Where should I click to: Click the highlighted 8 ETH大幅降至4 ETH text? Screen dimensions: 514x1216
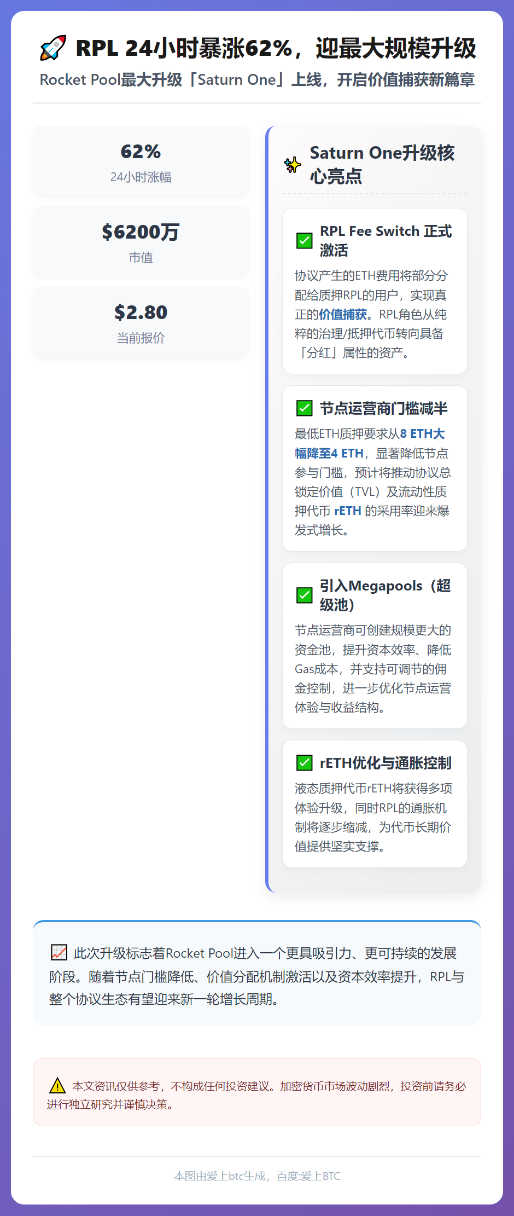point(370,443)
